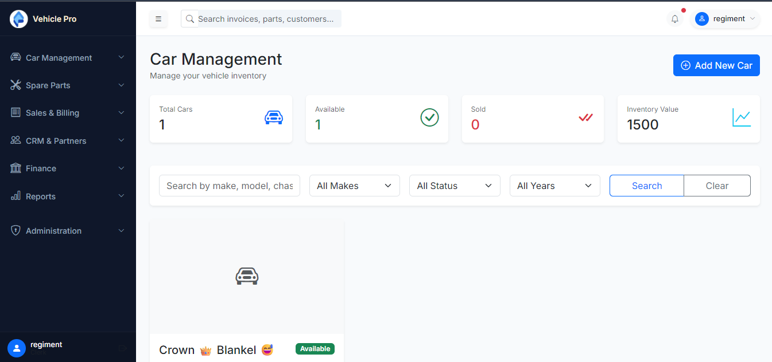Expand the All Status filter
The height and width of the screenshot is (362, 772).
[455, 186]
